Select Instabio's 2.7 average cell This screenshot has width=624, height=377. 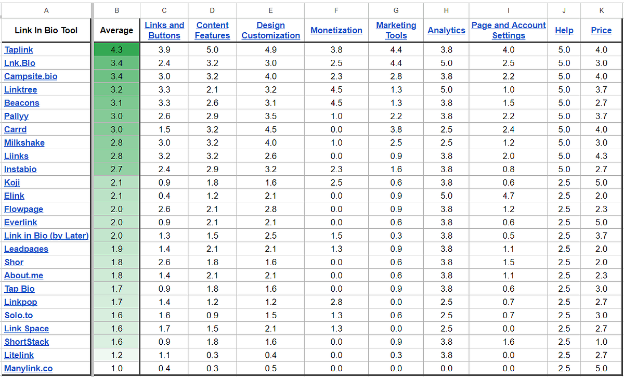[116, 169]
